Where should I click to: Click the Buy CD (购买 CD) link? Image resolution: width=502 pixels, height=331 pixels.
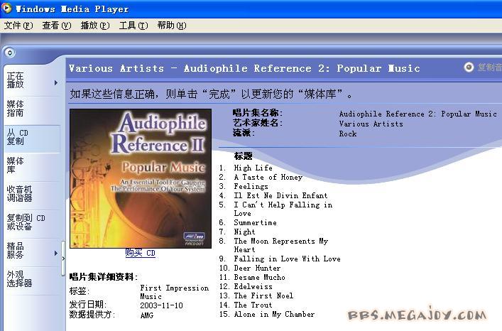click(x=140, y=253)
